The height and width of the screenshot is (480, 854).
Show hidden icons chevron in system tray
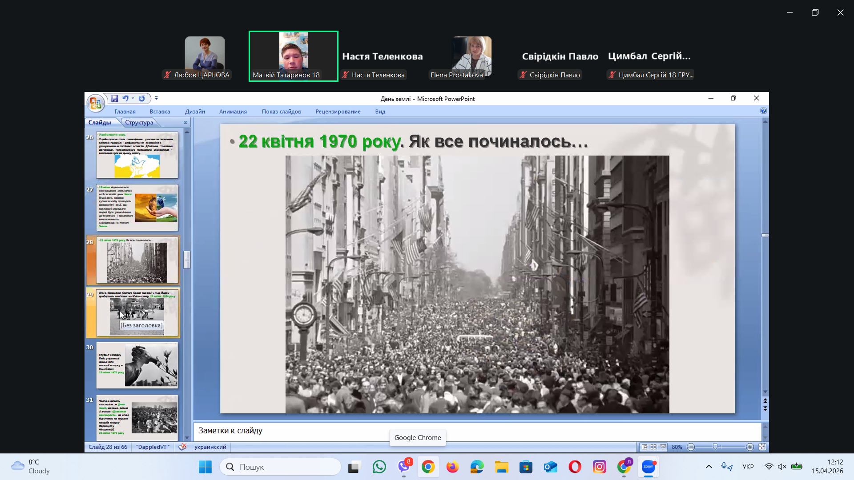tap(709, 467)
